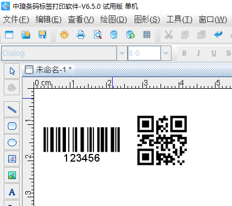
Task: Toggle the grid display icon
Action: click(147, 35)
